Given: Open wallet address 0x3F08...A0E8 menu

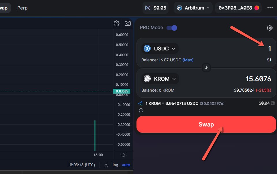Looking at the screenshot, I should (238, 8).
